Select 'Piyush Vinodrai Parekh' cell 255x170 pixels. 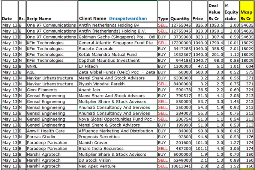pyautogui.click(x=118, y=84)
